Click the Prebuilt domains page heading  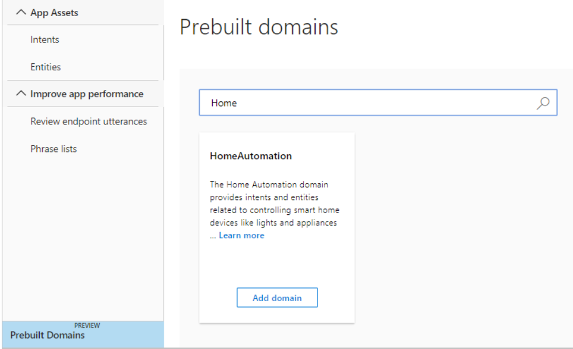[259, 27]
